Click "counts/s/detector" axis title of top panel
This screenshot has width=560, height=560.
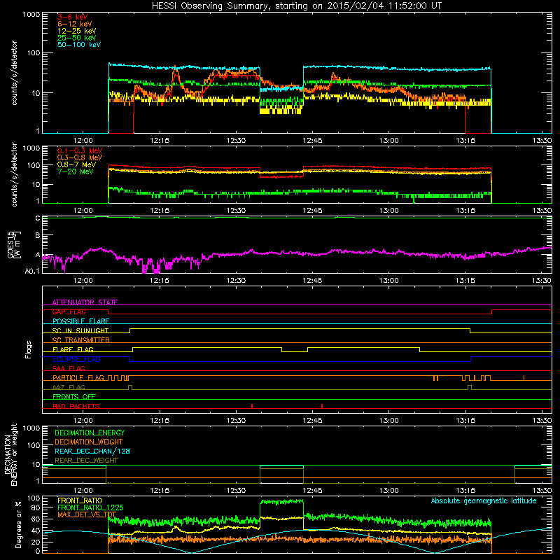coord(14,73)
